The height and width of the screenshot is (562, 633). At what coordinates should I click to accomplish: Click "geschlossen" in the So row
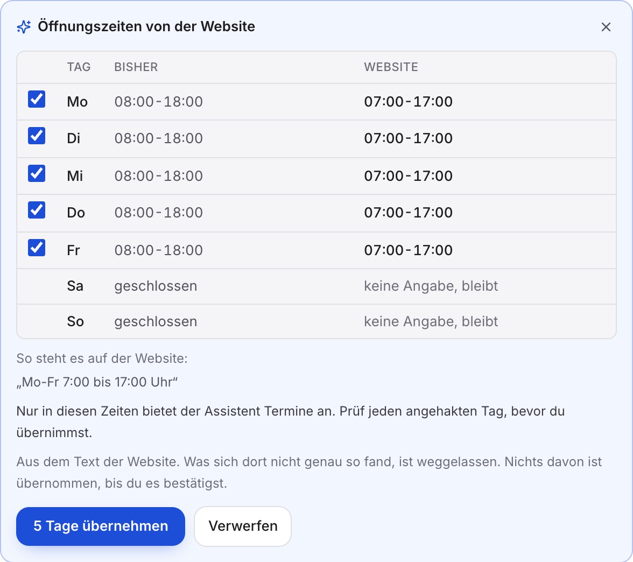(x=156, y=322)
